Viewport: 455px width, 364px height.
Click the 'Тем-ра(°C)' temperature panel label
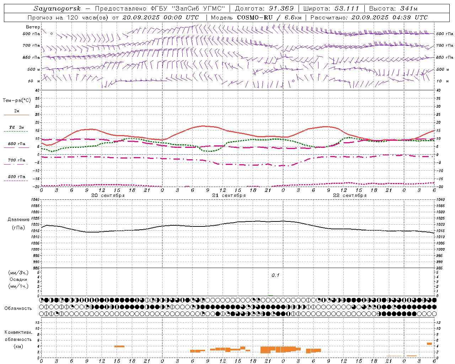point(17,101)
